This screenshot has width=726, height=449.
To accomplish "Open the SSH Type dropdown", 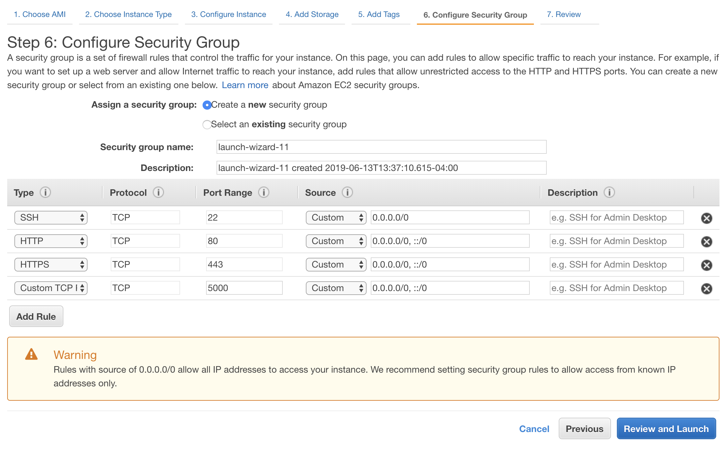I will (51, 217).
